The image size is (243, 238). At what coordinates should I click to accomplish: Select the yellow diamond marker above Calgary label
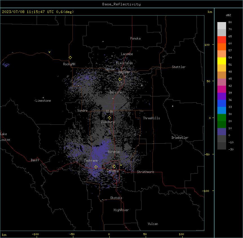pos(114,166)
